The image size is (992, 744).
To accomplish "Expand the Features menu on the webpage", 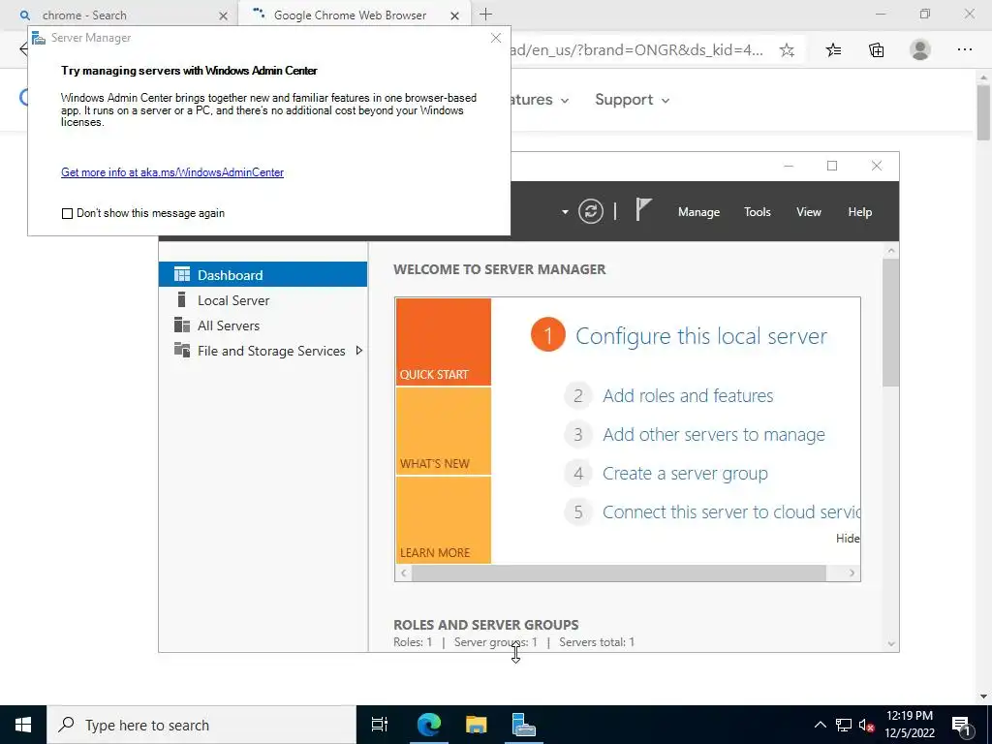I will 541,100.
